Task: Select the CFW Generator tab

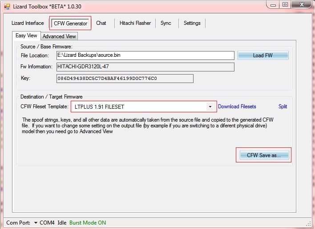Action: 70,24
